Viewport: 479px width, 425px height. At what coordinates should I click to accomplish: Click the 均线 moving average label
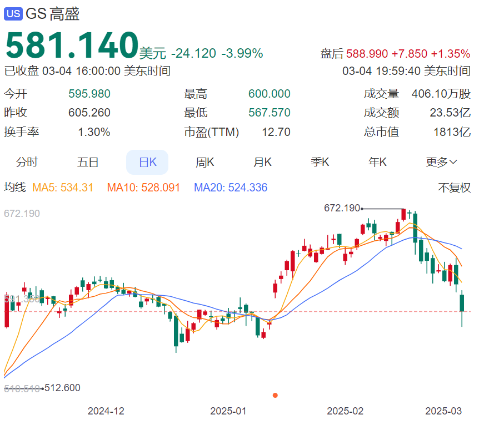[x=14, y=188]
